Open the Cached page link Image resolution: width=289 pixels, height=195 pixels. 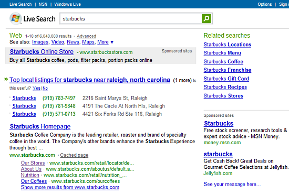click(x=74, y=155)
